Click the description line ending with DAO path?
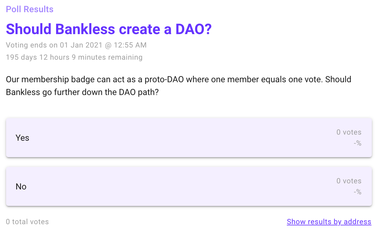This screenshot has height=240, width=384. [82, 92]
